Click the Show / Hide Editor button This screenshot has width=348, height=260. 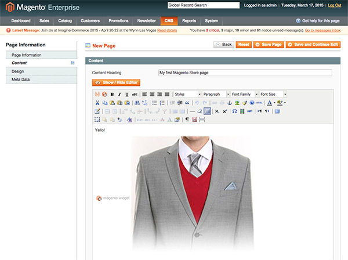tap(116, 82)
